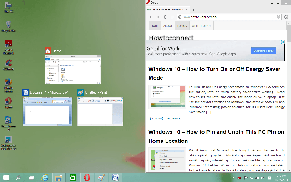The width and height of the screenshot is (291, 182).
Task: Click the Howtoconnect site title
Action: (x=171, y=38)
